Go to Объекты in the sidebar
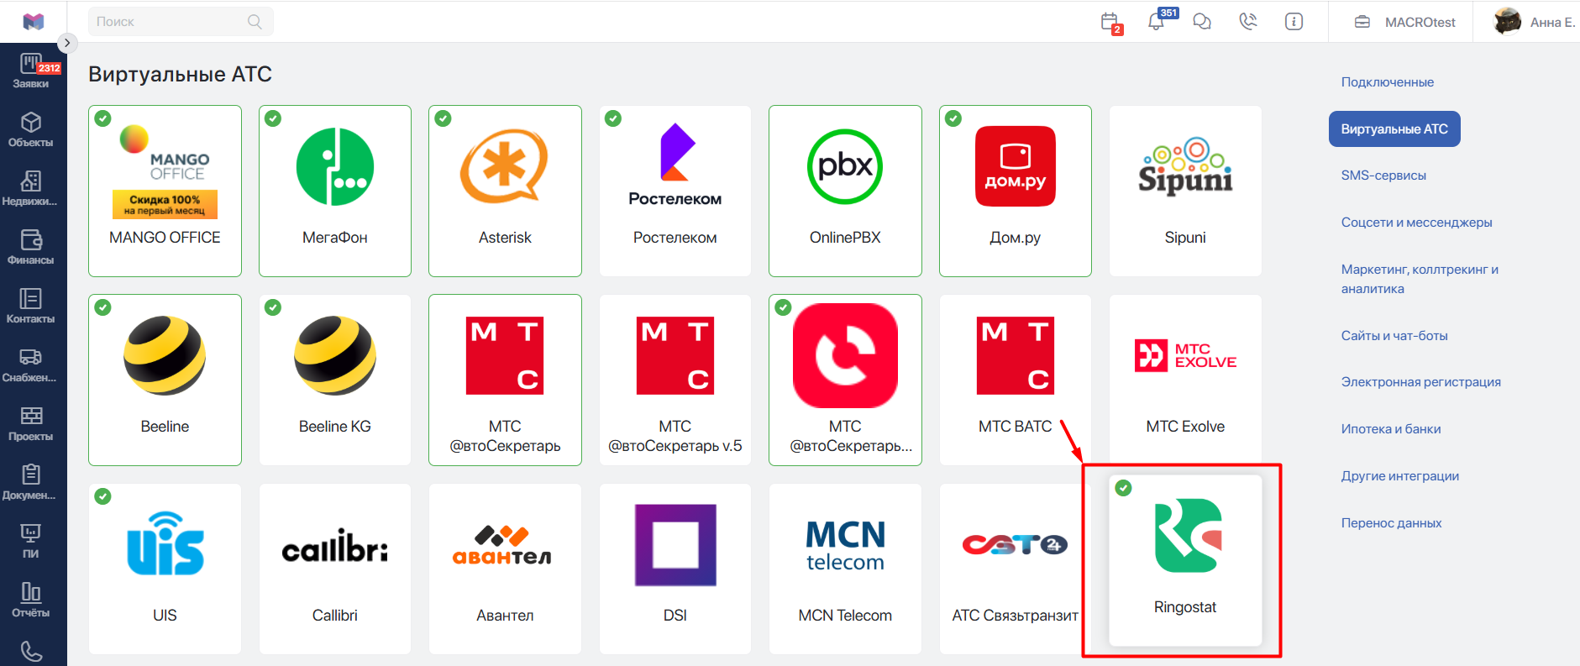1580x666 pixels. coord(31,130)
